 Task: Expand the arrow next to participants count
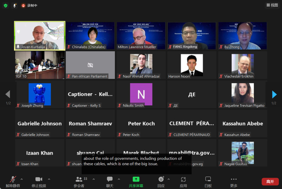[x=94, y=179]
